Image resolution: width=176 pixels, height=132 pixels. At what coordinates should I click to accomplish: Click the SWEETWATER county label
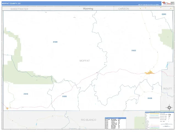19,9
